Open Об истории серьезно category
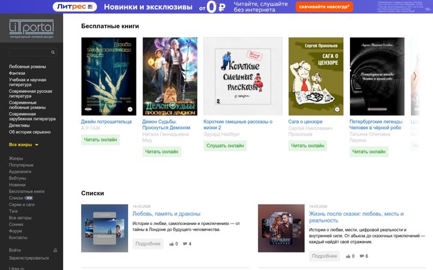433x270 pixels. pos(29,132)
